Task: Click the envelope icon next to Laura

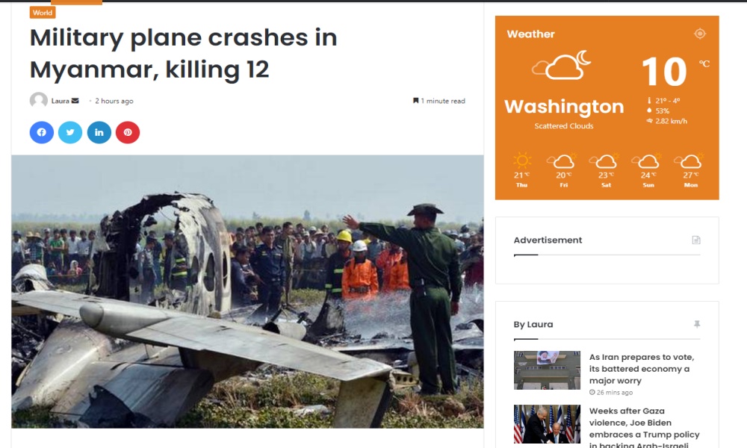Action: click(75, 101)
